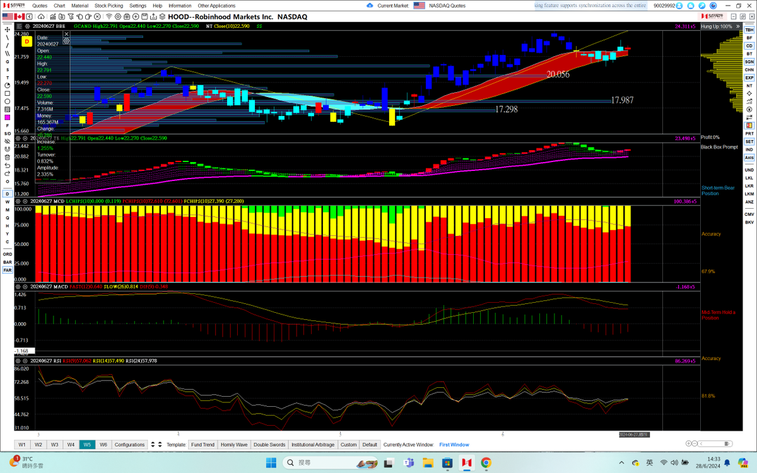This screenshot has height=473, width=757.
Task: Switch to weekly period W
Action: 8,202
